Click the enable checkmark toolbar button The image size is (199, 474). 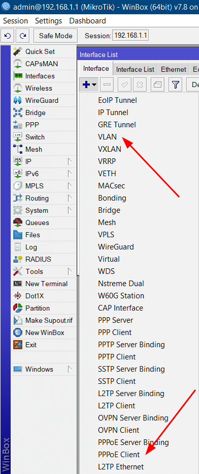click(x=124, y=85)
